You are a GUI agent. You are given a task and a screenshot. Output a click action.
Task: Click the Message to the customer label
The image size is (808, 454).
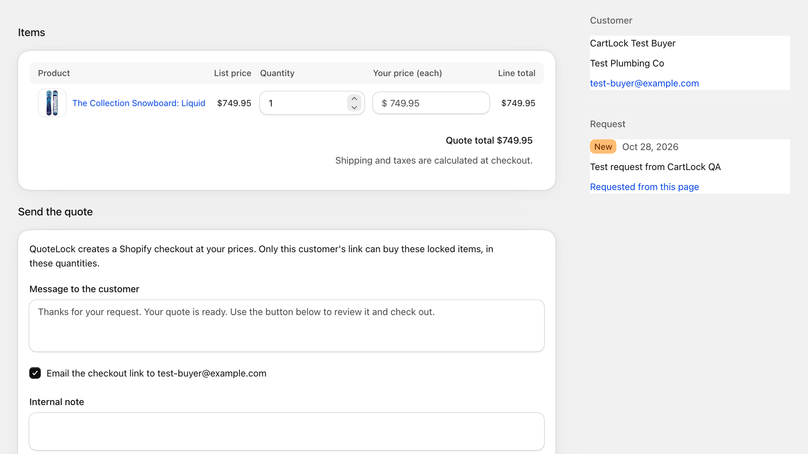point(84,289)
